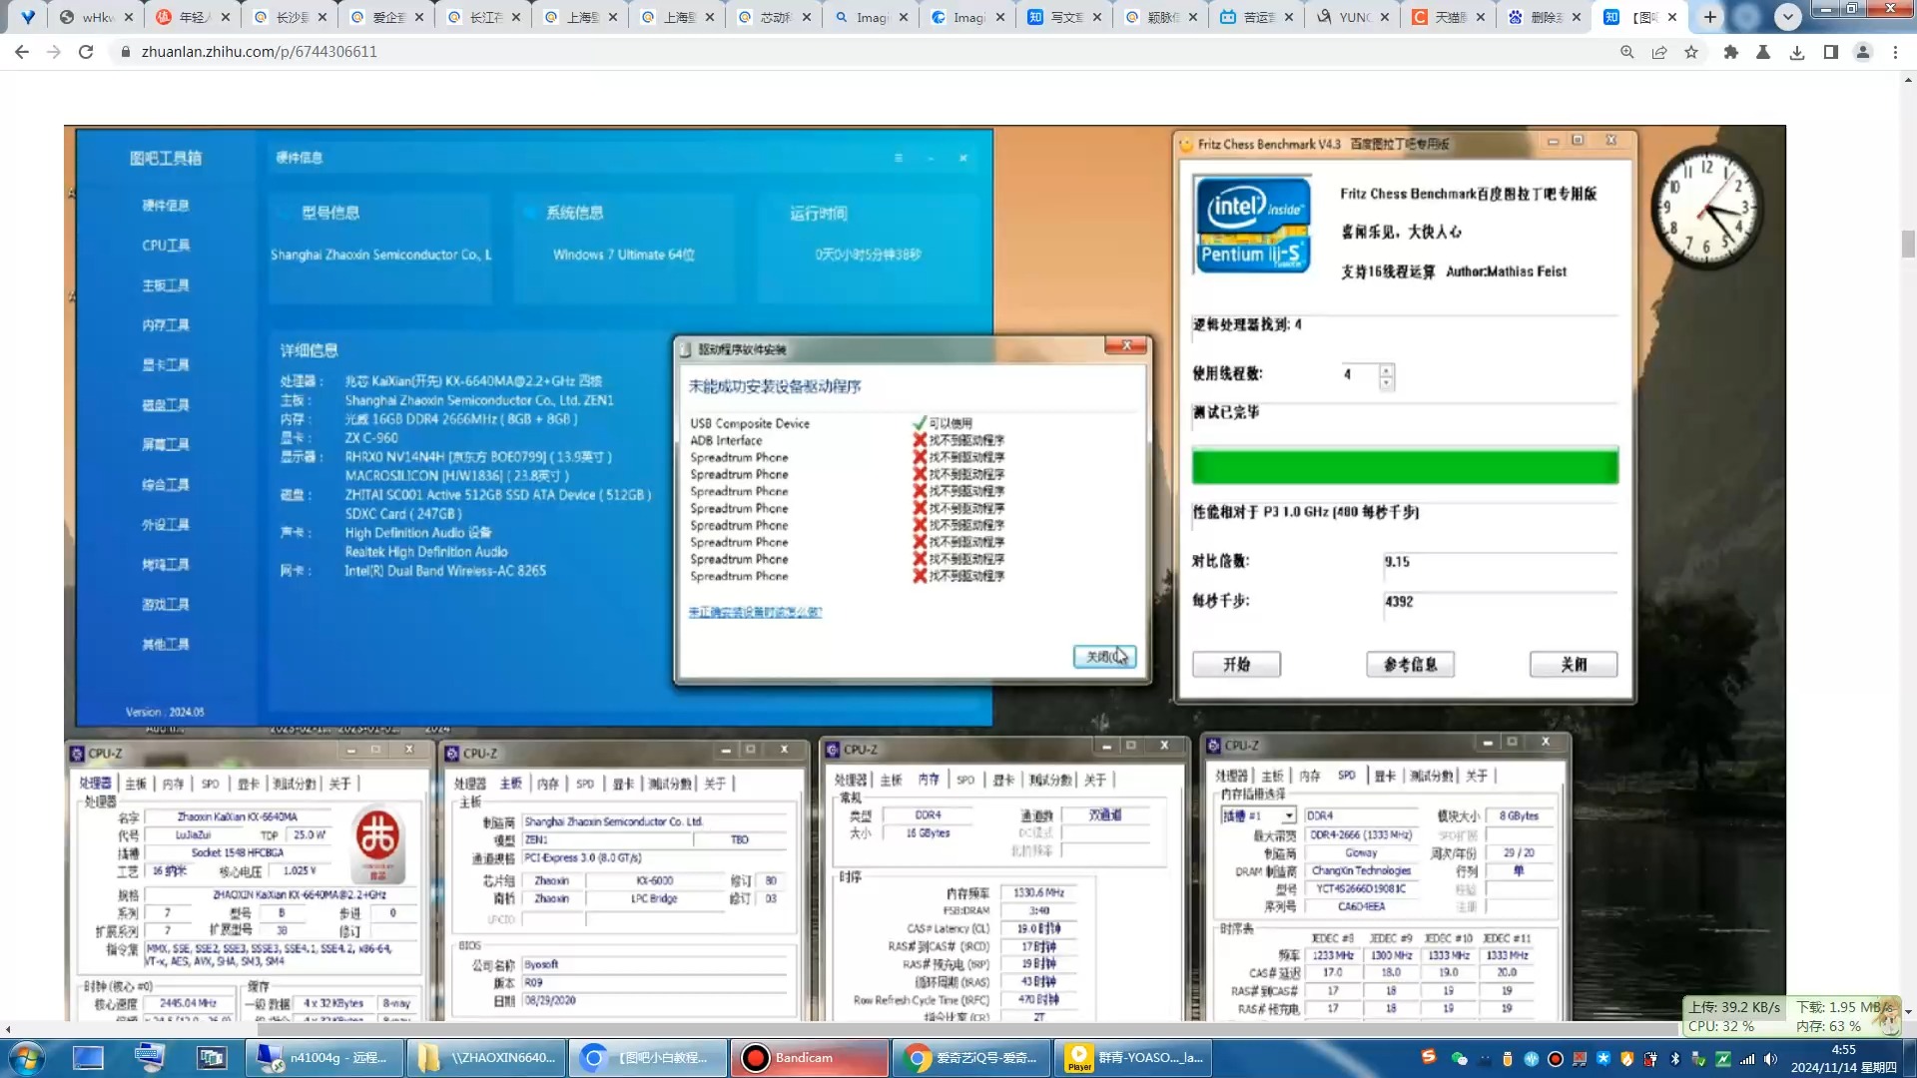Click the address bar URL
Screen dimensions: 1917x1078
pos(260,52)
